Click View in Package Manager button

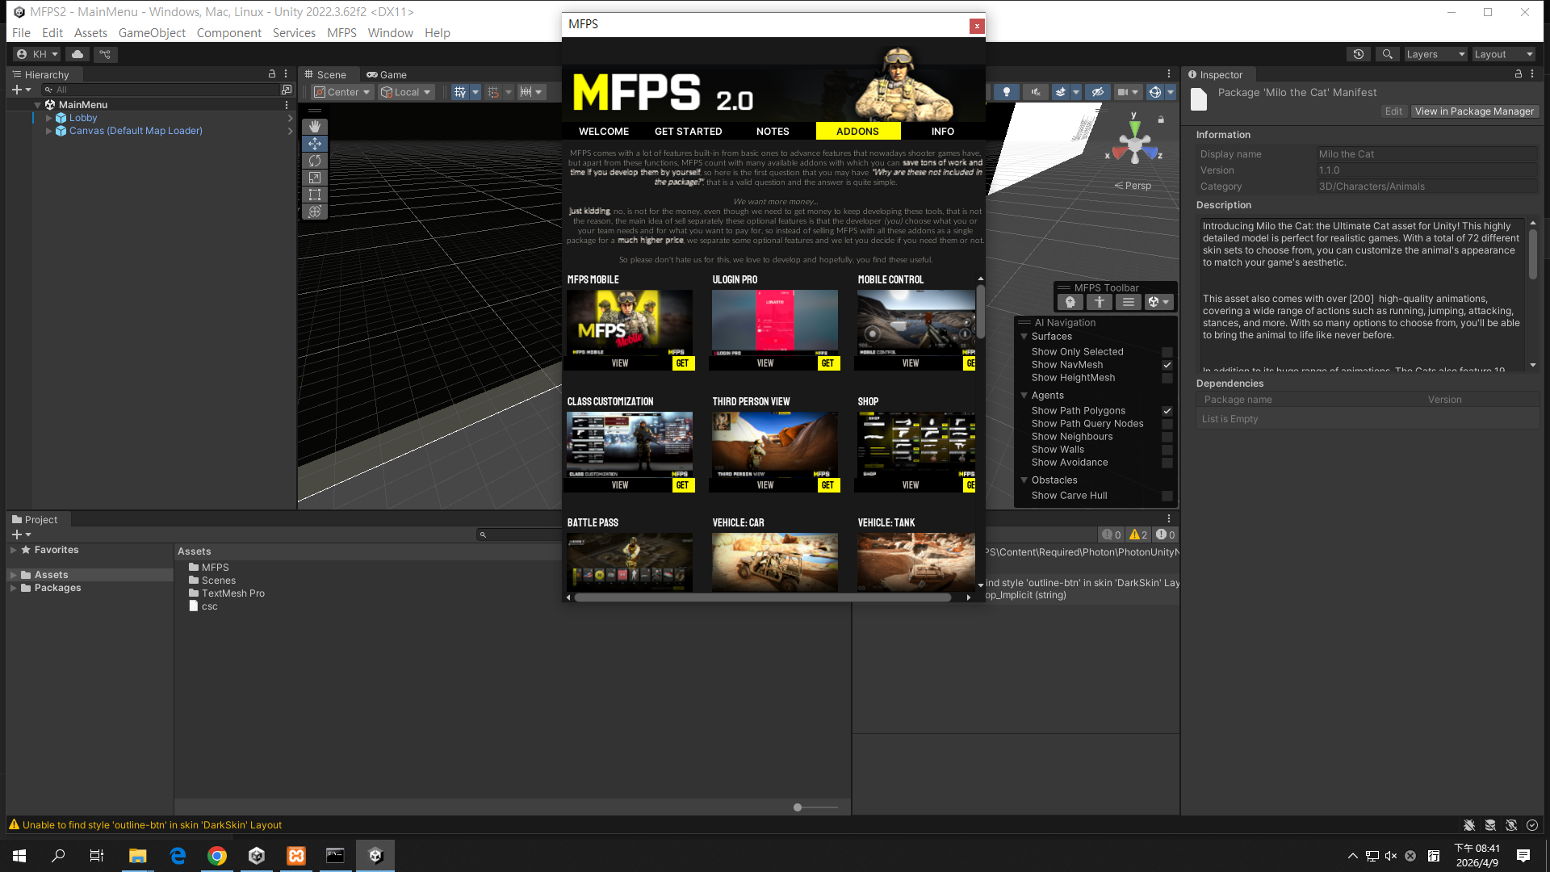coord(1474,111)
